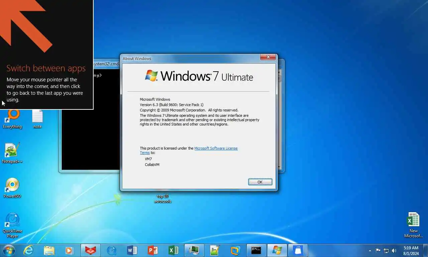Select the QuickTime Player desktop shortcut
428x257 pixels.
(12, 225)
